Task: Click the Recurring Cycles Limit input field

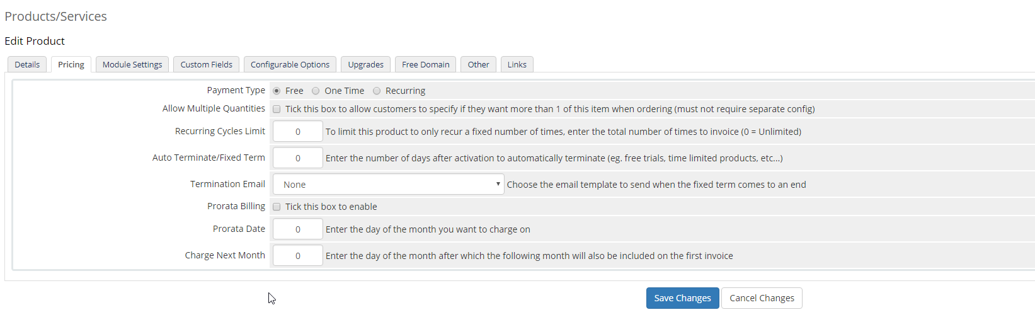Action: click(297, 132)
